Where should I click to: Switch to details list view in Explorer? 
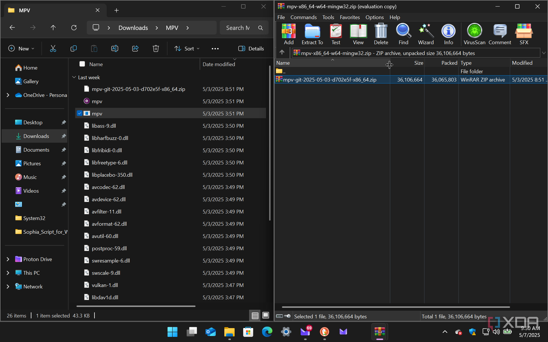click(x=255, y=315)
